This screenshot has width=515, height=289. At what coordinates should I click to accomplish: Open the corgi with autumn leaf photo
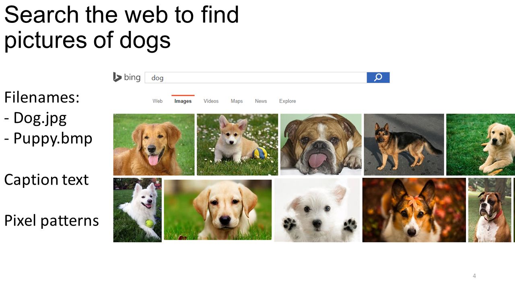pos(414,210)
